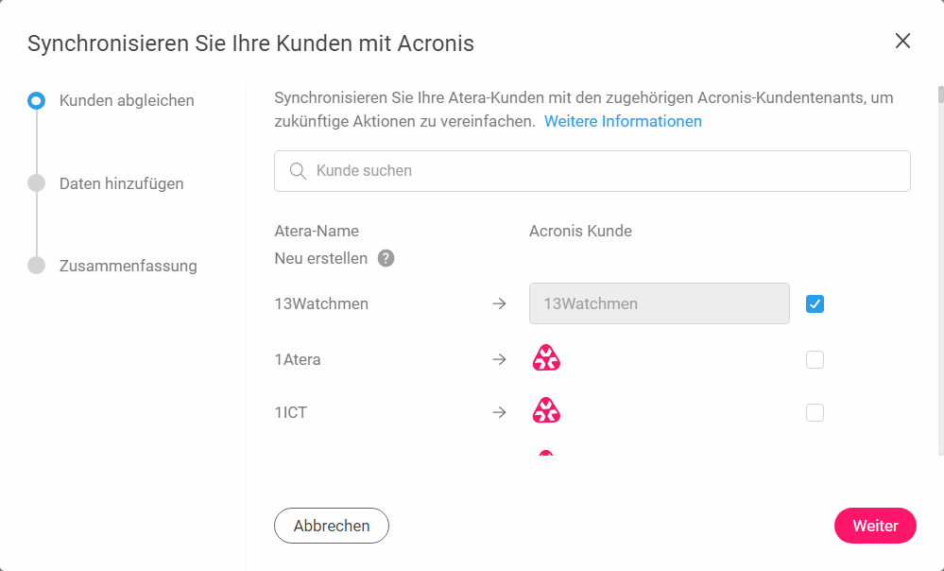Check the box for 1Atera
This screenshot has width=944, height=571.
click(815, 360)
